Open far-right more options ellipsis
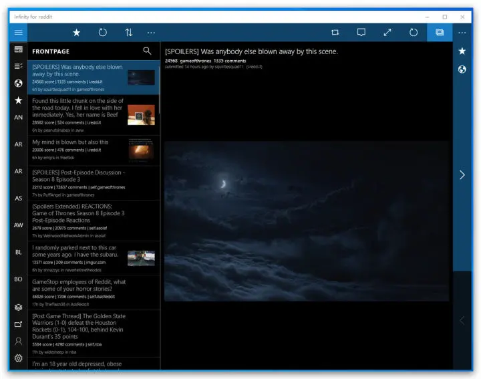Image resolution: width=481 pixels, height=379 pixels. click(x=462, y=33)
